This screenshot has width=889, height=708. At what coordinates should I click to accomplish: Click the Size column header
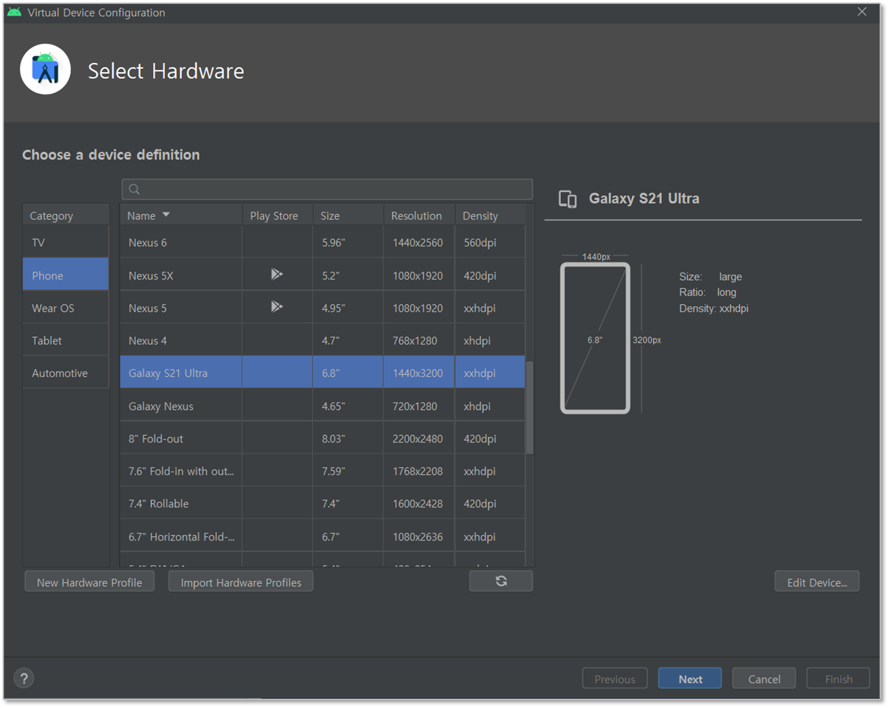tap(348, 216)
